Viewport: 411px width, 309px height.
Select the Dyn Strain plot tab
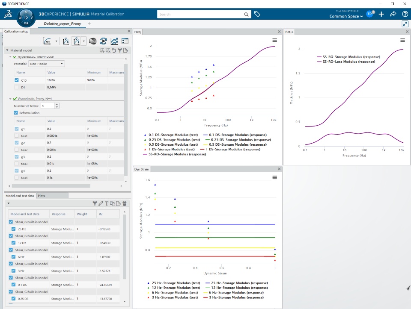142,169
